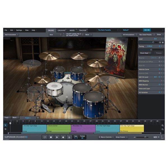Open the Add Instrument dropdown
Viewport: 168px width, 168px height.
click(x=11, y=35)
